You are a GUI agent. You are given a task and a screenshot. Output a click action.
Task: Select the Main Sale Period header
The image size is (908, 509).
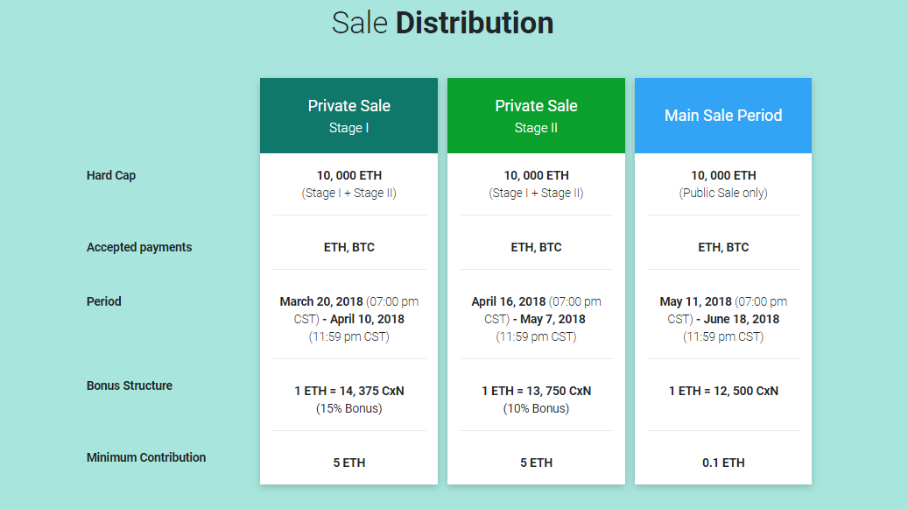coord(723,116)
